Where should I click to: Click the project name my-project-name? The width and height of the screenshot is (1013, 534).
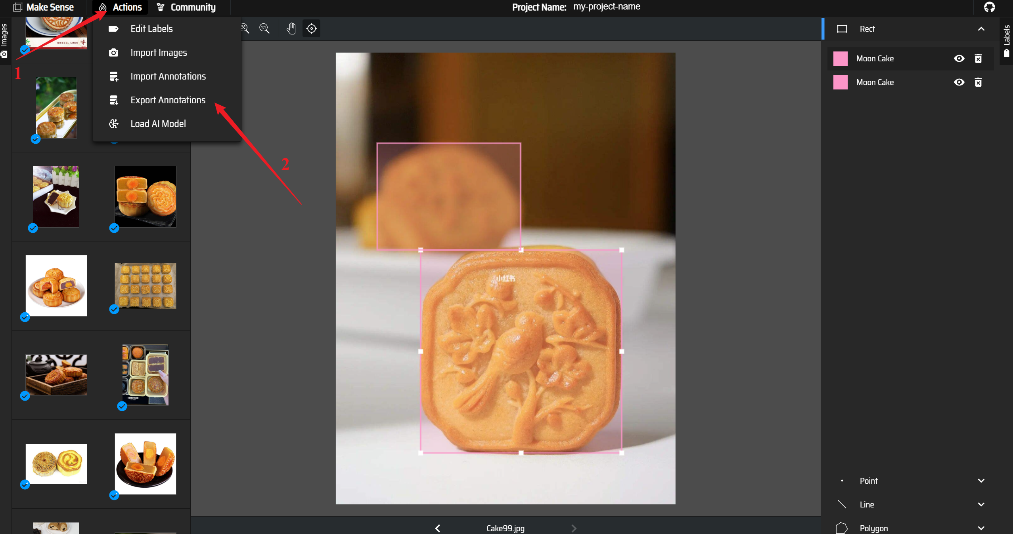tap(606, 7)
